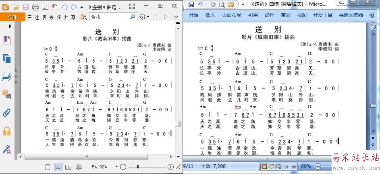Click the Foxit zoom slider handle
This screenshot has width=380, height=174.
[138, 166]
